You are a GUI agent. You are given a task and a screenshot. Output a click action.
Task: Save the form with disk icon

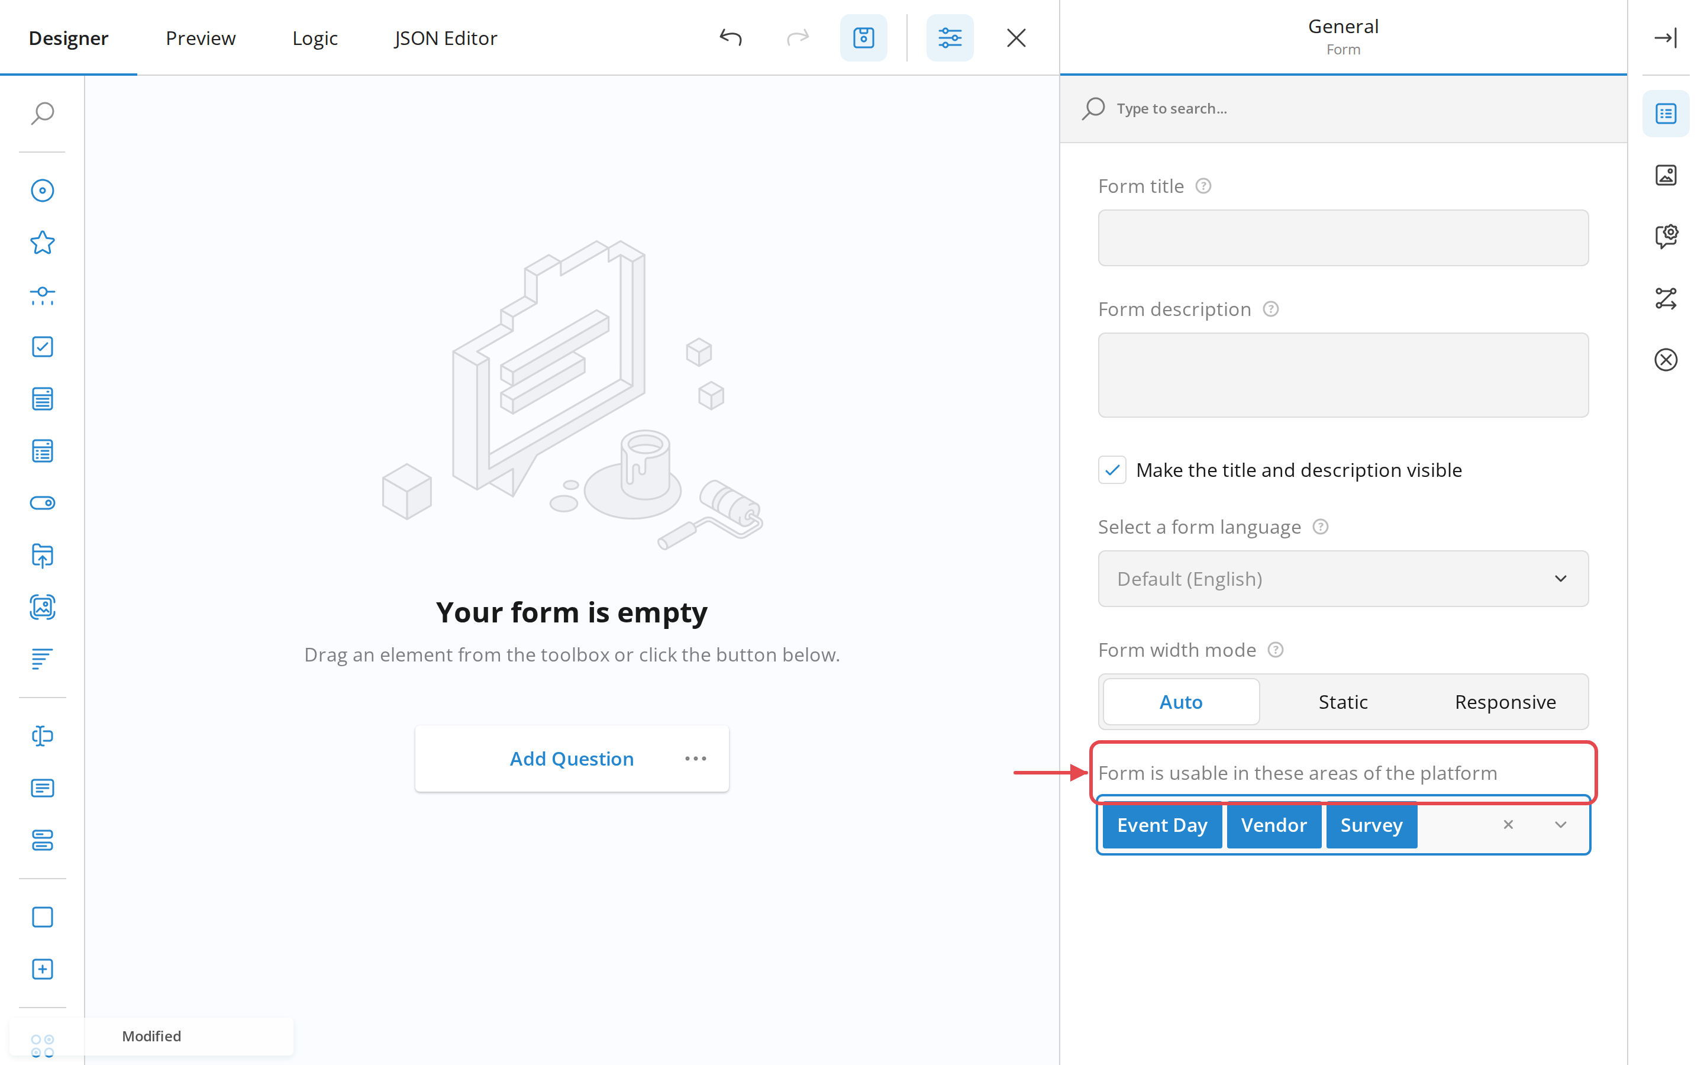pos(863,37)
